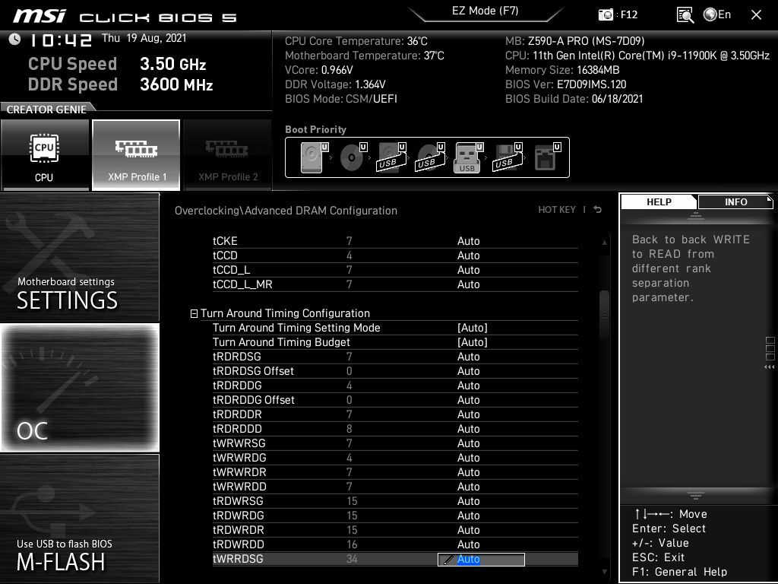Click the CREATOR GENIE label
Screen dimensions: 778x584
pyautogui.click(x=46, y=109)
